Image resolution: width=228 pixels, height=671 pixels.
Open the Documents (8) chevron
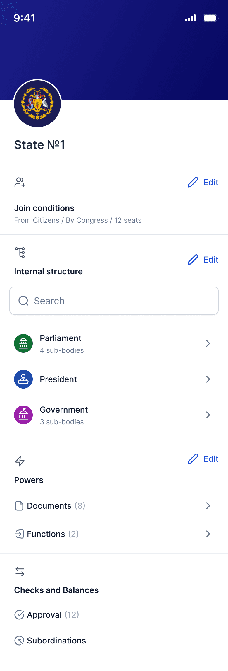(208, 506)
